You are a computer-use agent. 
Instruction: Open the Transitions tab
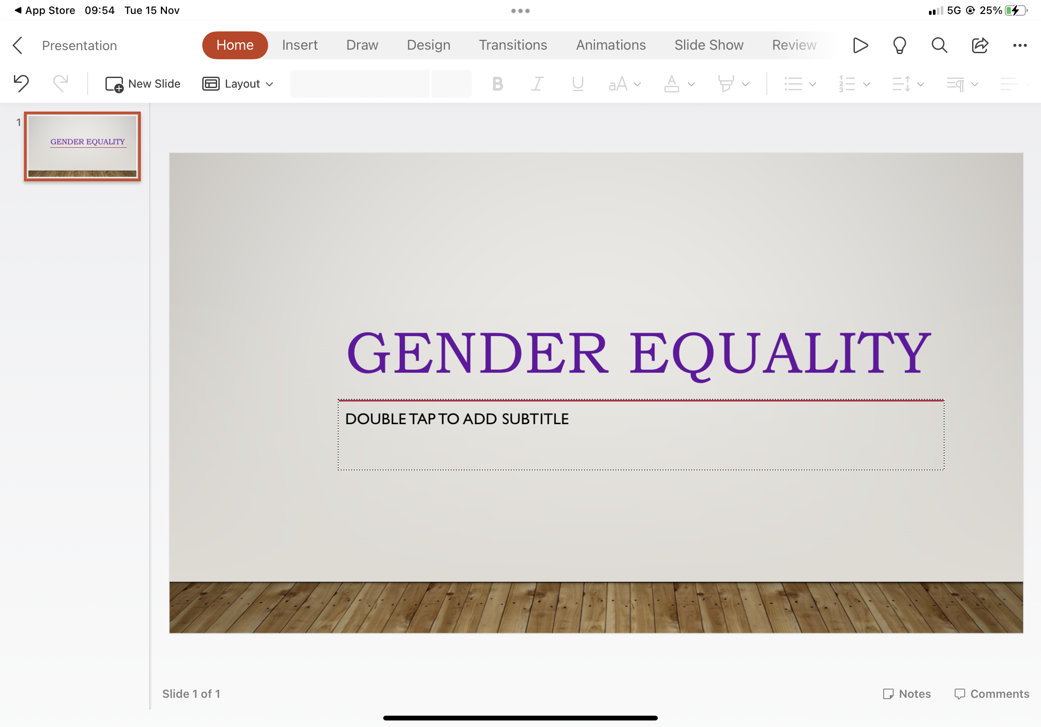point(513,45)
